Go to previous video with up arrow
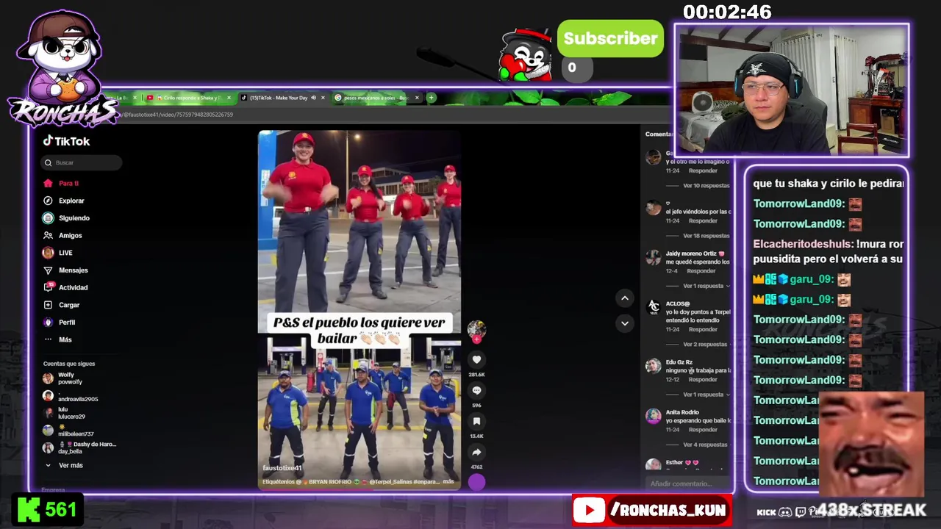Viewport: 941px width, 529px height. coord(624,298)
